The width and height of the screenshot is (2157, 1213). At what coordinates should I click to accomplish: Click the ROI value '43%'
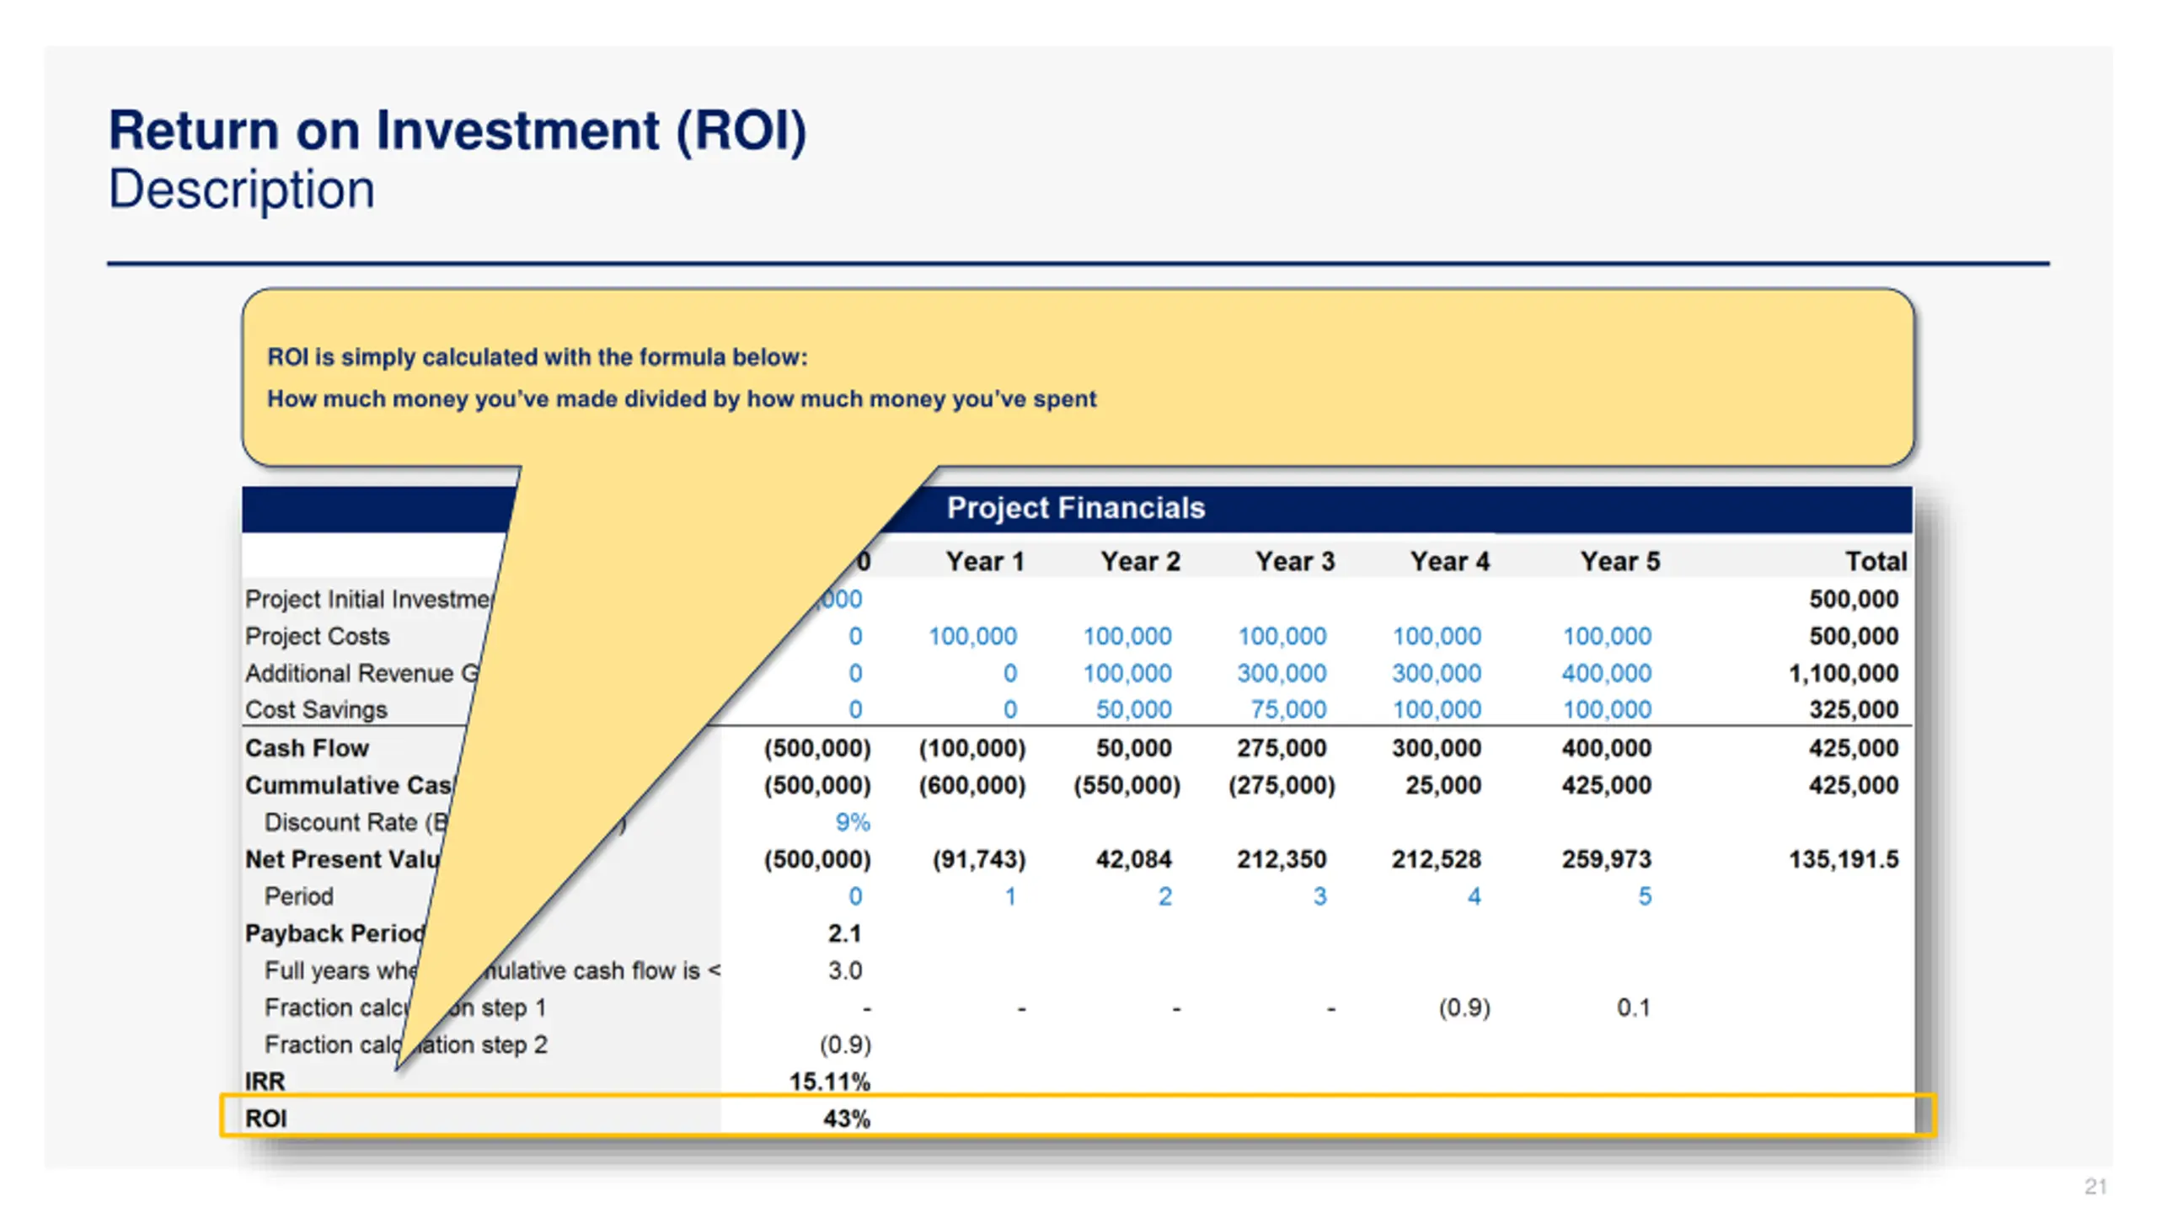click(847, 1119)
